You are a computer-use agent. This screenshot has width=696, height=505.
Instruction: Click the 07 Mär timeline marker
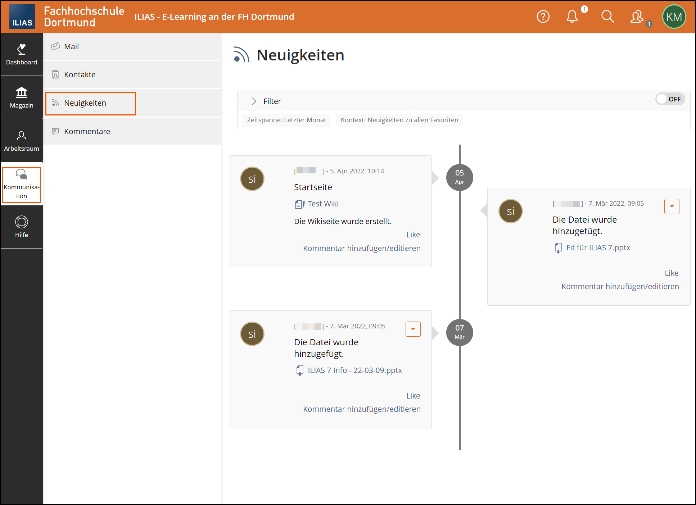(x=459, y=332)
